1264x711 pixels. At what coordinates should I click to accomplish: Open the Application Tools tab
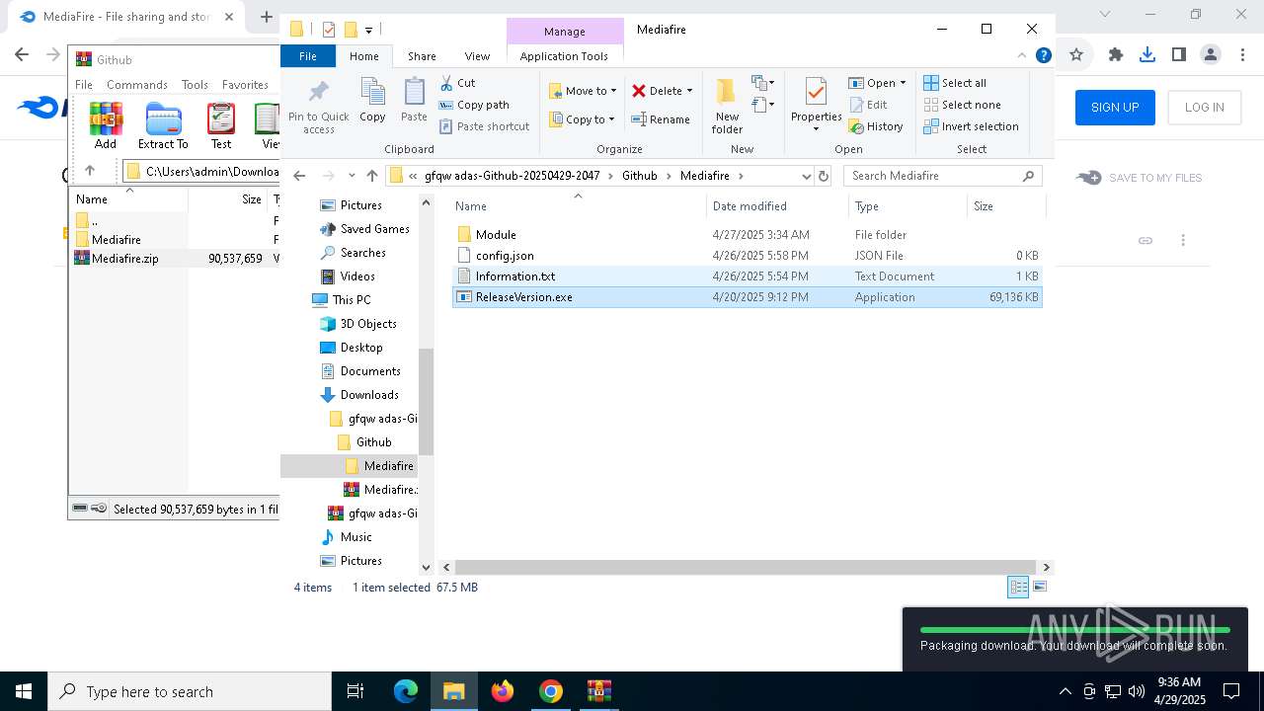point(564,56)
